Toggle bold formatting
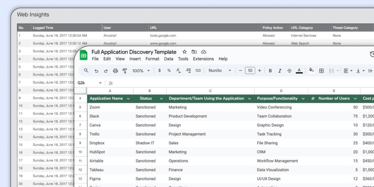The width and height of the screenshot is (374, 187). click(x=270, y=71)
